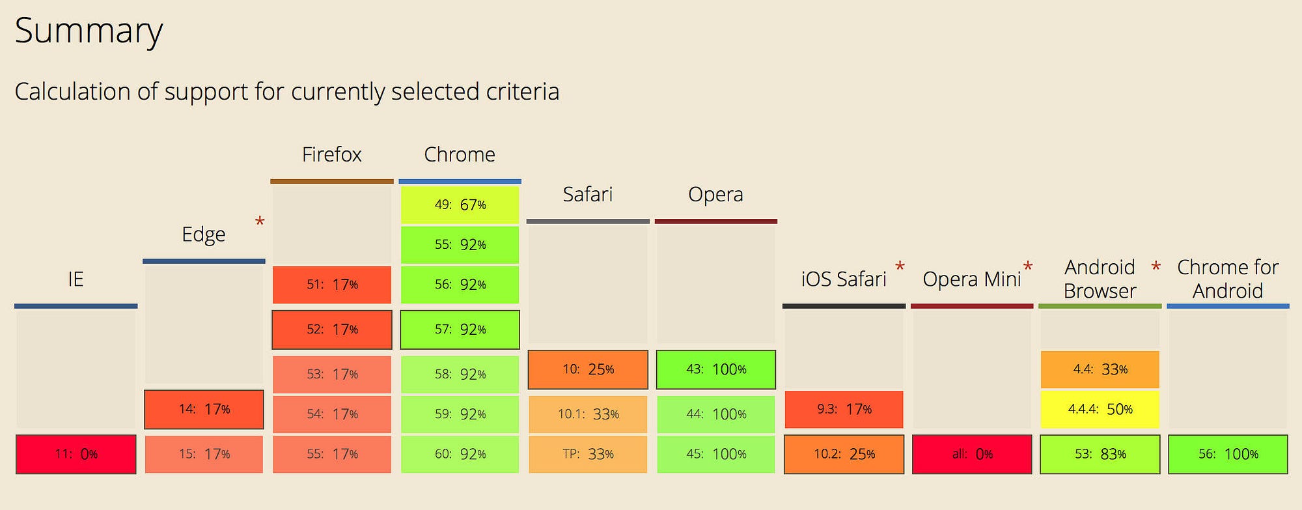Click the IE 11 0% support cell
Image resolution: width=1302 pixels, height=510 pixels.
tap(76, 454)
